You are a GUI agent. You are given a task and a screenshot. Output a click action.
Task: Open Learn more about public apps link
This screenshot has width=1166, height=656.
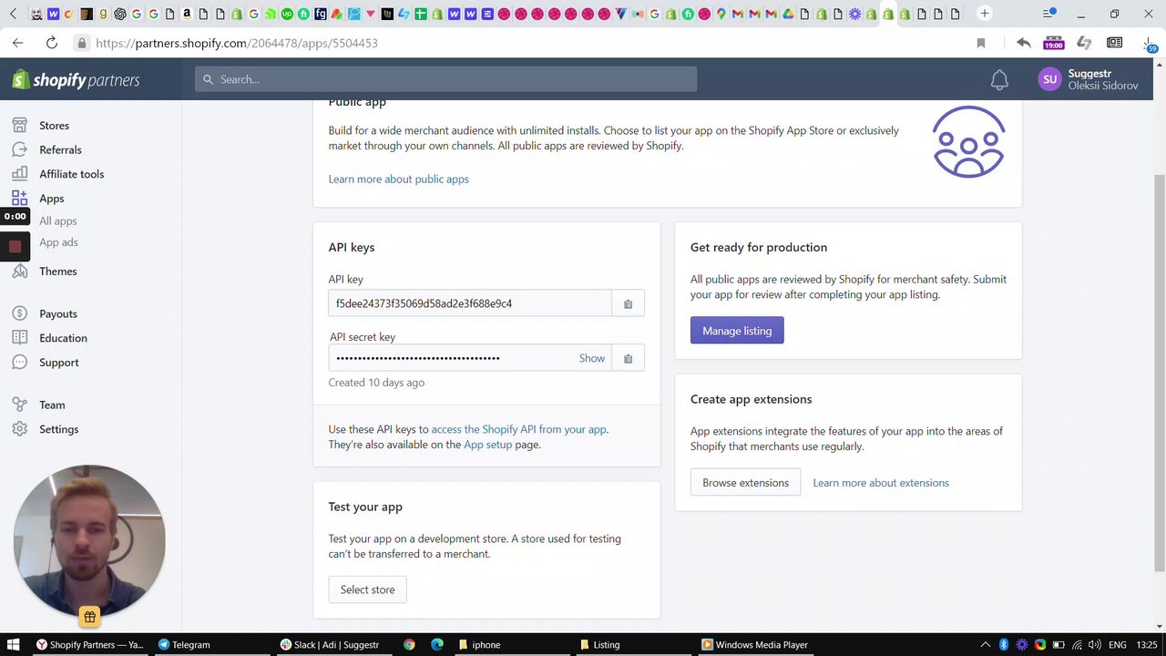pyautogui.click(x=398, y=179)
